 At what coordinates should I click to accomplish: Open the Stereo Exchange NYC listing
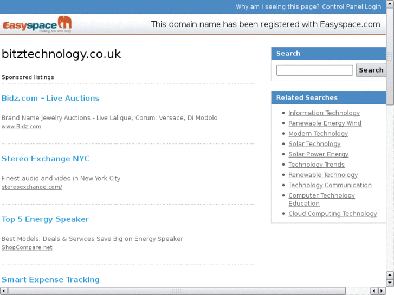(x=46, y=159)
